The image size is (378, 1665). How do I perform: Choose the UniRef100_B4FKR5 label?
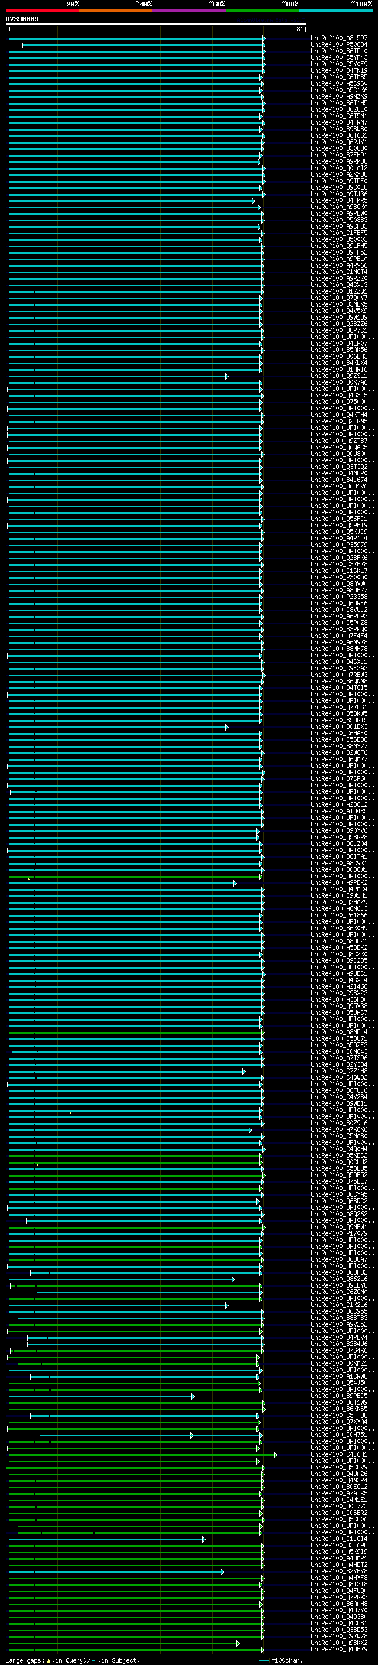[x=339, y=200]
